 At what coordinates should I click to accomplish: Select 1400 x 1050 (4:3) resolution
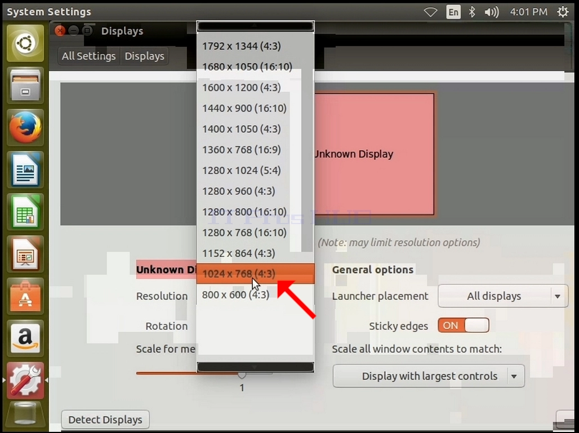(x=255, y=129)
